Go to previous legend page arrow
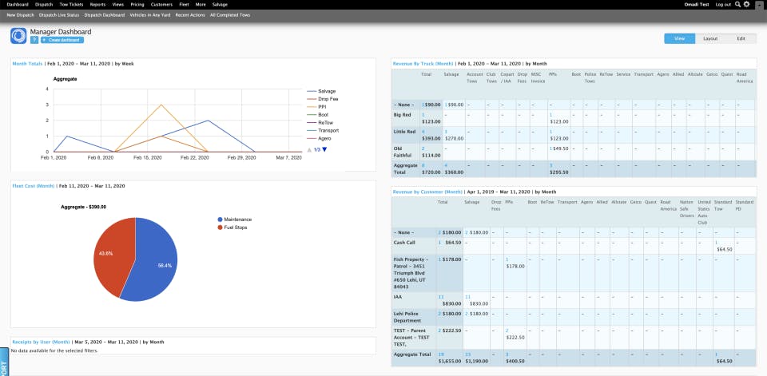 click(309, 149)
